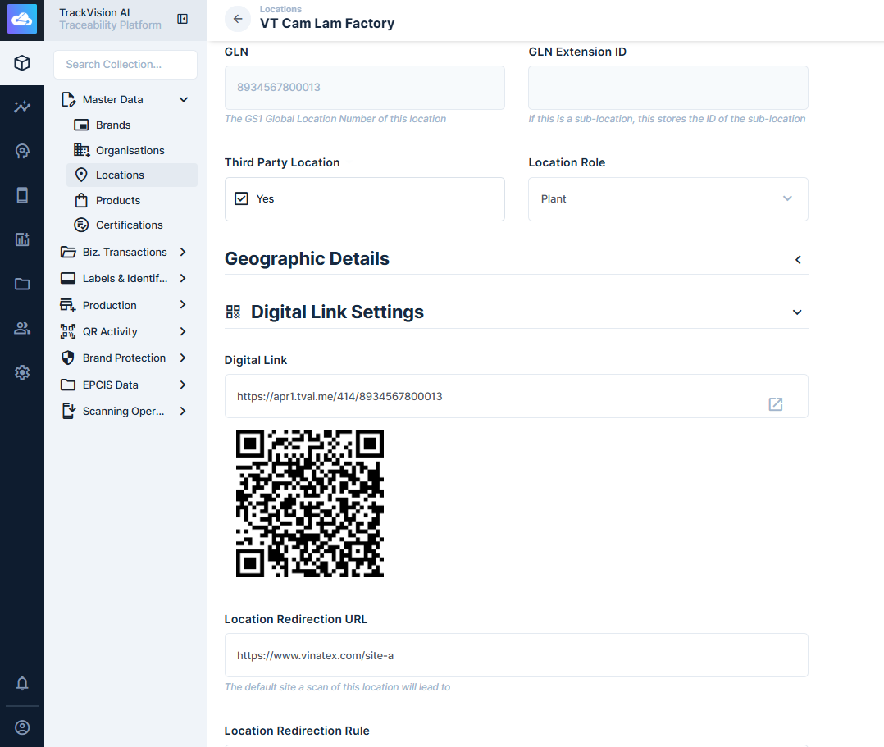Screen dimensions: 884x747
Task: Expand the EPCIS Data group chevron
Action: point(183,385)
